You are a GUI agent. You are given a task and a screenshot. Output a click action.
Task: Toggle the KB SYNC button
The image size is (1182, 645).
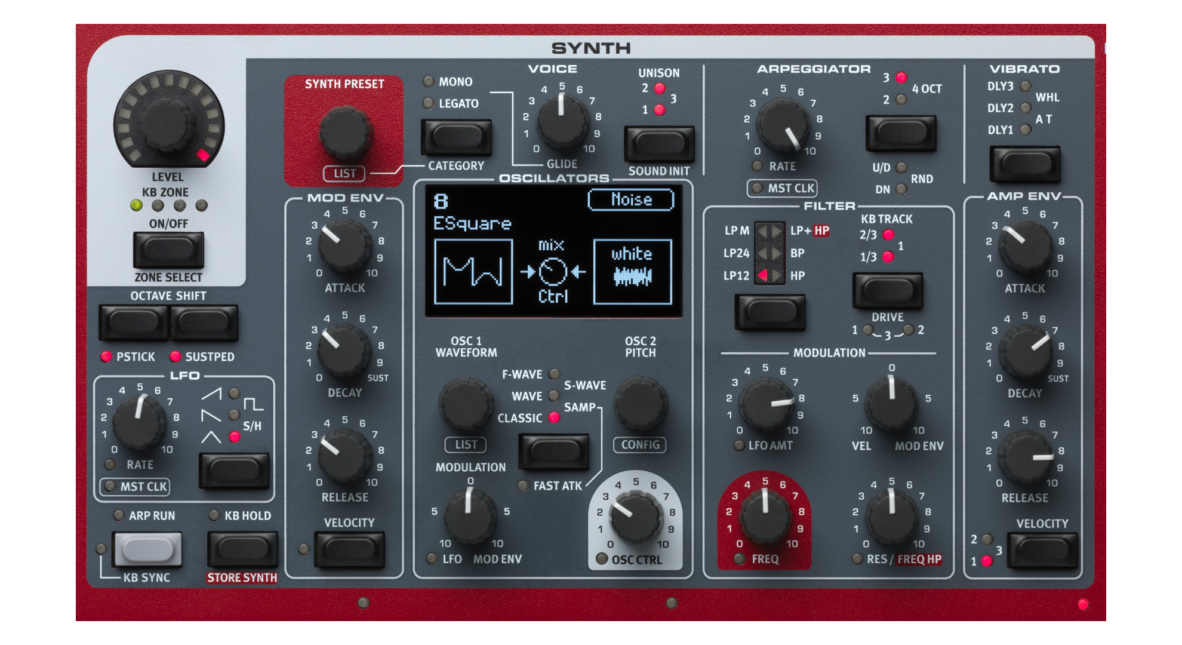147,549
